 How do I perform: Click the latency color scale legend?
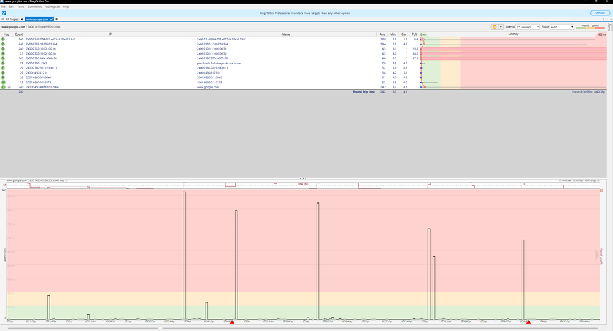point(590,27)
